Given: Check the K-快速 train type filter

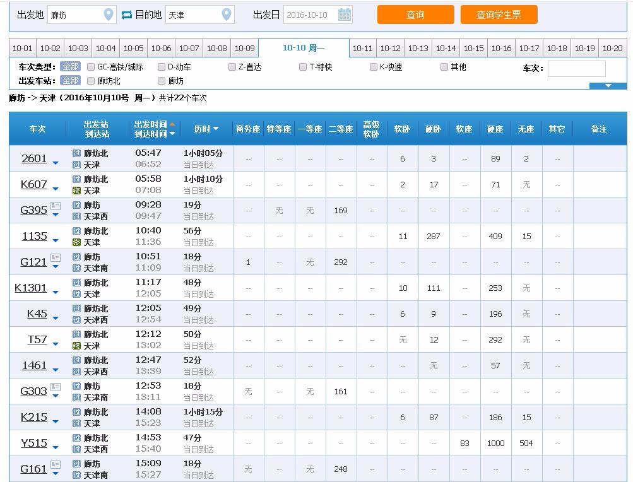Looking at the screenshot, I should tap(374, 67).
